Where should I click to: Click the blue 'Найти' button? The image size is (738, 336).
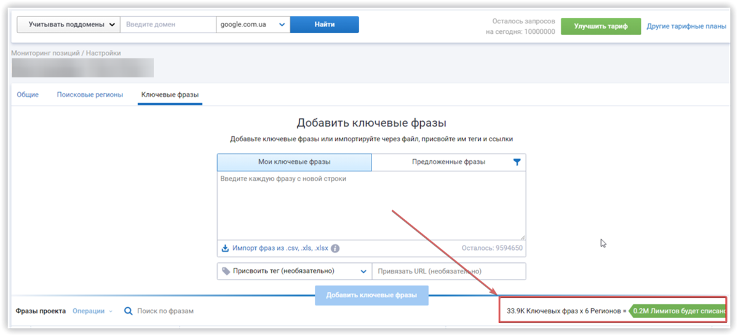[x=324, y=25]
